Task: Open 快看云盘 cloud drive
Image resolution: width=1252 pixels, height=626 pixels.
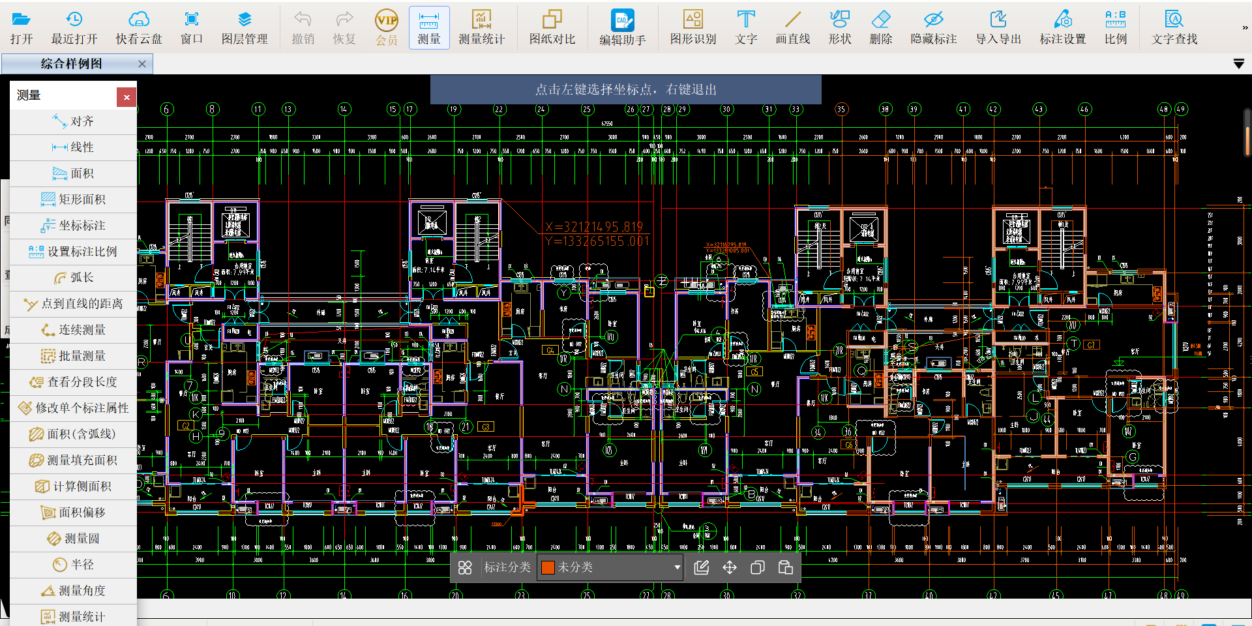Action: click(x=138, y=28)
